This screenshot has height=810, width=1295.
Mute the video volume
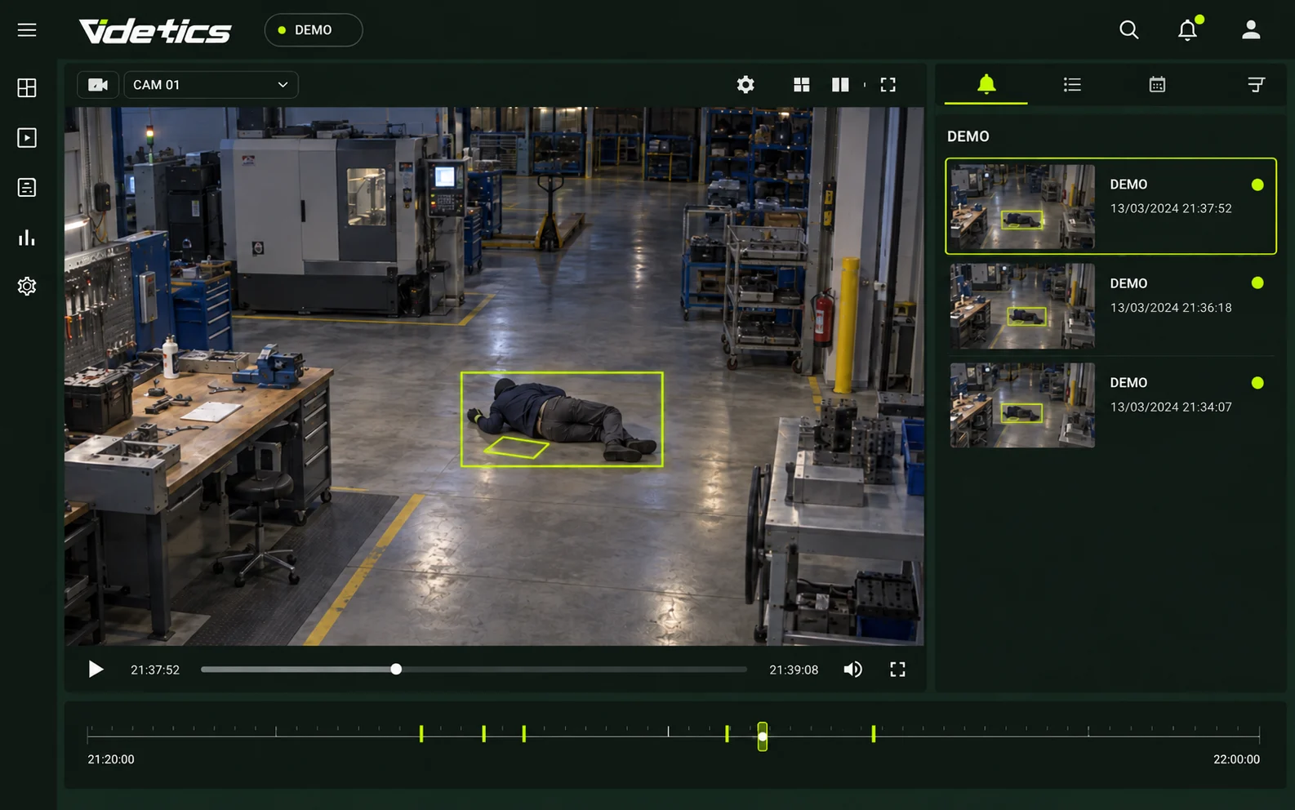coord(852,670)
